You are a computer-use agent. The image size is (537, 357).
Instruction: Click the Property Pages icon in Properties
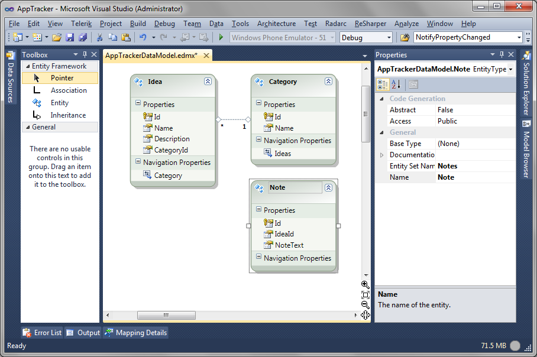pos(413,84)
